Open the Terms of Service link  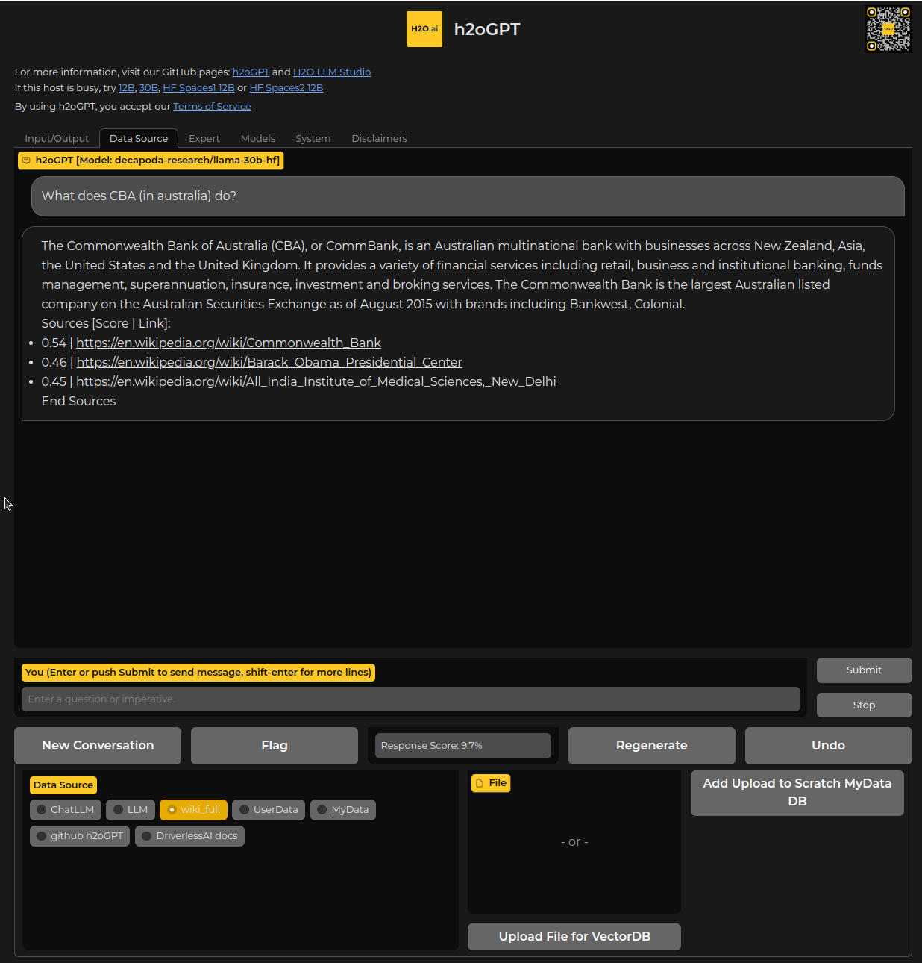point(212,106)
